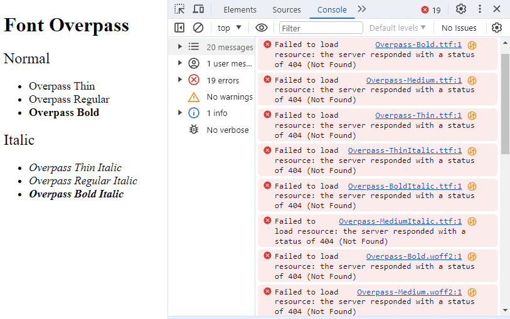Image resolution: width=510 pixels, height=319 pixels.
Task: Click the console vertical scrollbar thumb
Action: pyautogui.click(x=505, y=104)
